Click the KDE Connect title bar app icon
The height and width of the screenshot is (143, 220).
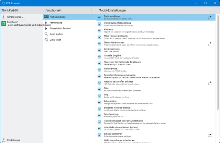3,3
